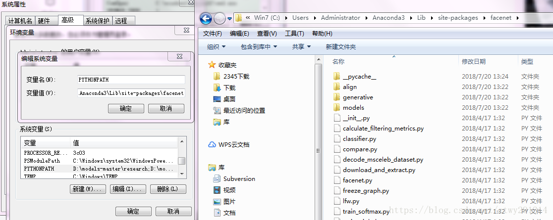Select the PSModulePath system variable row
Screen dimensions: 553x220
point(99,161)
